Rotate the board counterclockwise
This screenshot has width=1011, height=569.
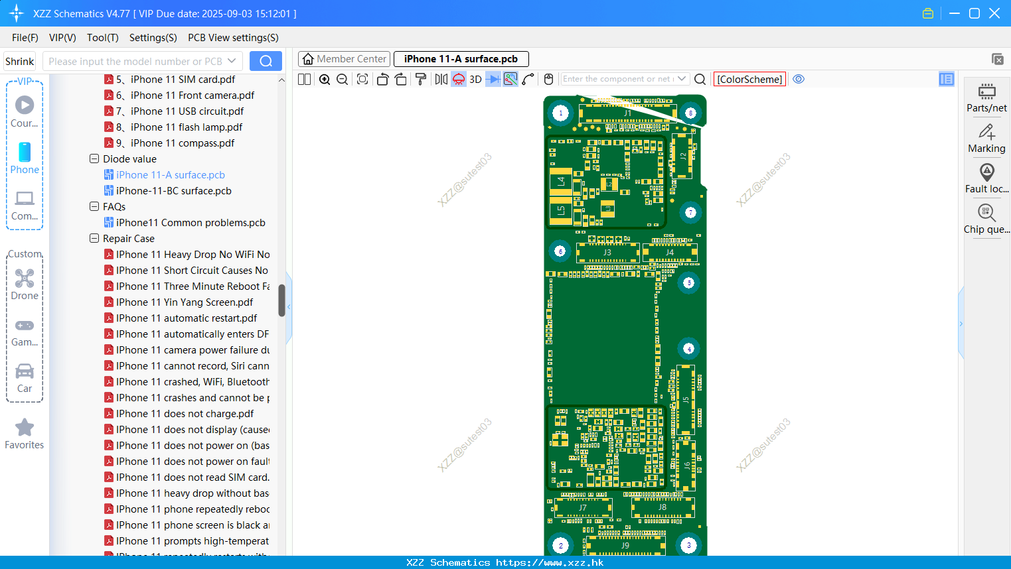(x=382, y=79)
